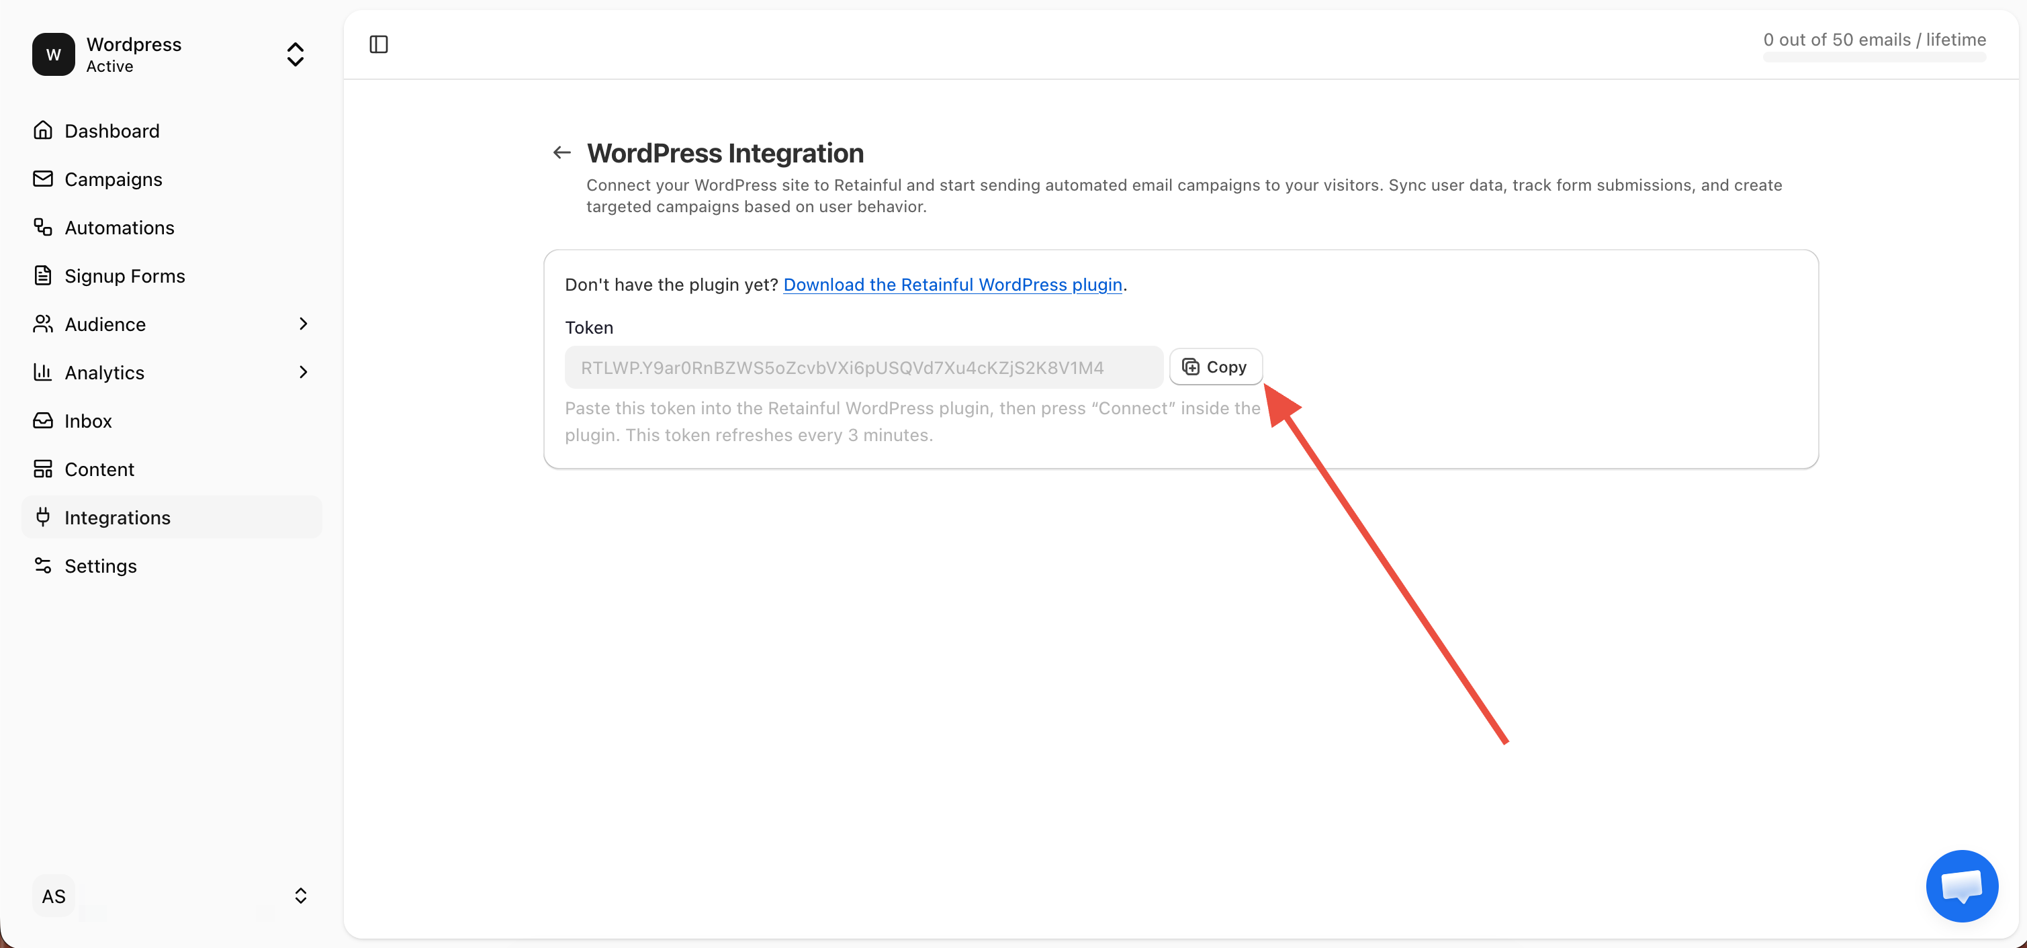
Task: Open the Campaigns menu item
Action: [x=171, y=179]
